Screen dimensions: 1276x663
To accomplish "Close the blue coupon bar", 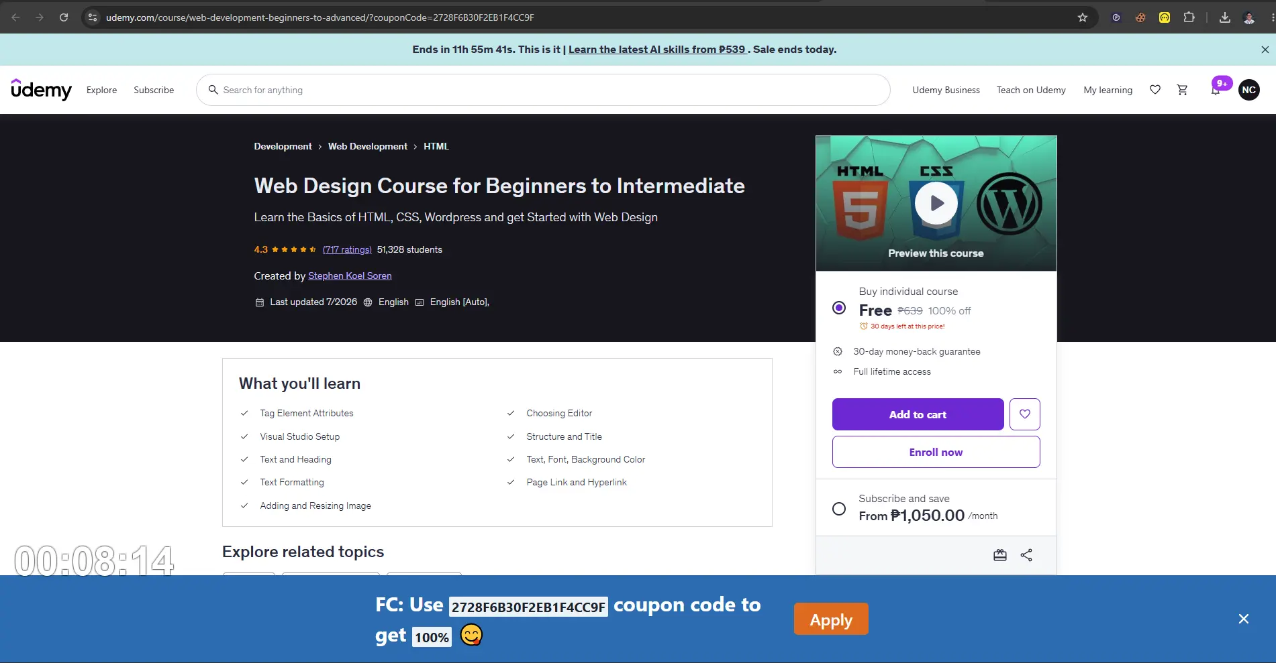I will click(1244, 619).
